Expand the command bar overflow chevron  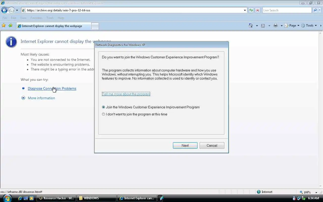pyautogui.click(x=321, y=26)
